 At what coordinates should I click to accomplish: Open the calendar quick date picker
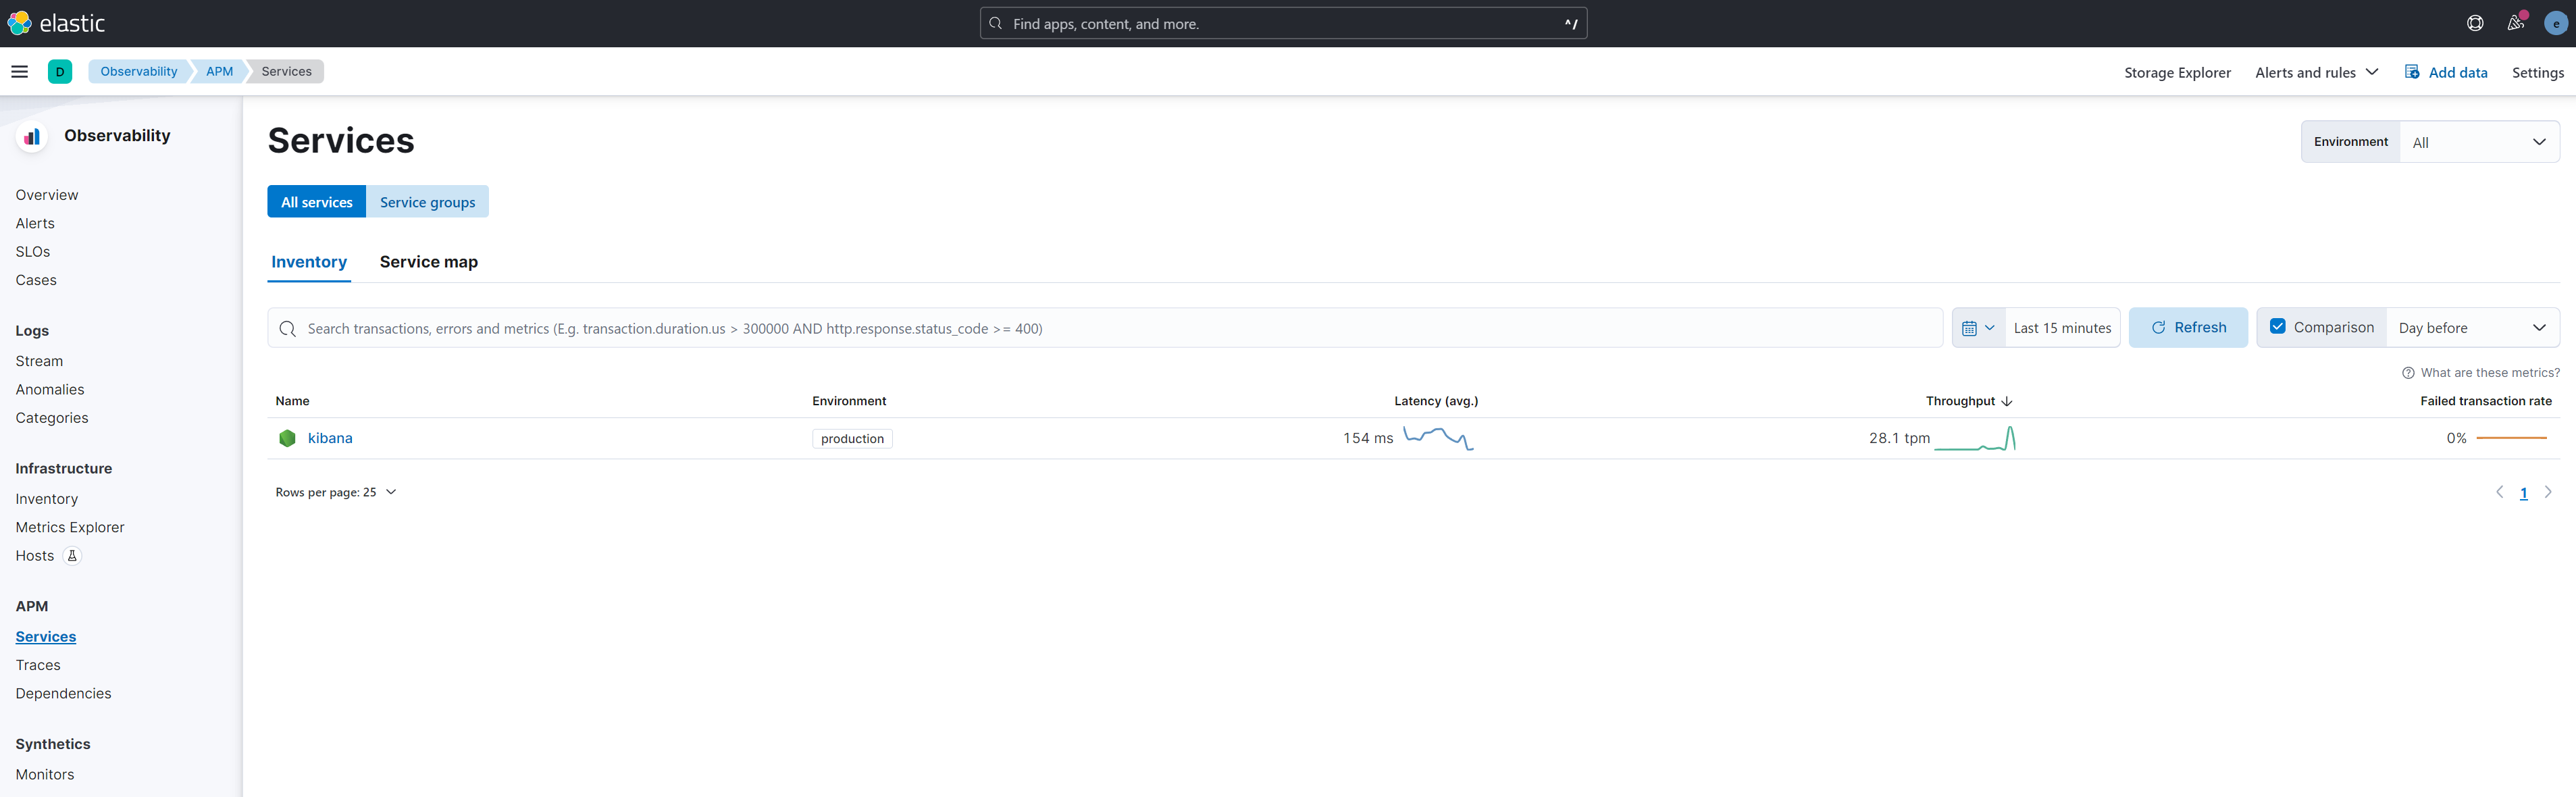tap(1978, 328)
